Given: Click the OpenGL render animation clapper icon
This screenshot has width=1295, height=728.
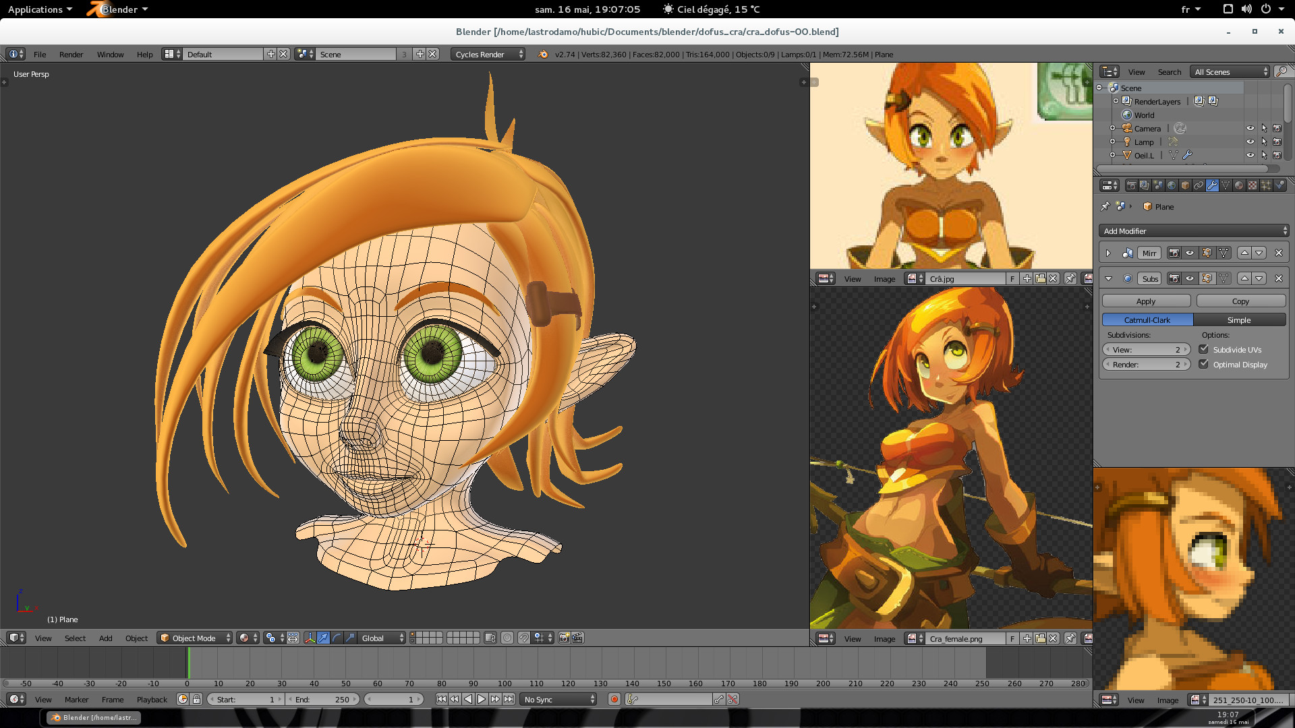Looking at the screenshot, I should (x=578, y=638).
